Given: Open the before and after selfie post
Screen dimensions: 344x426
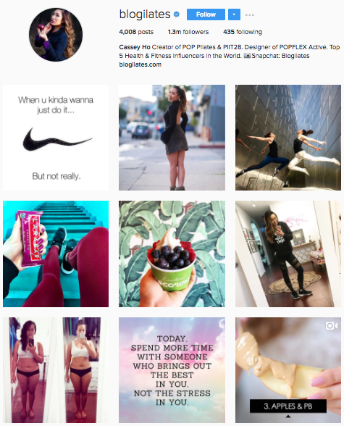Looking at the screenshot, I should [x=56, y=370].
